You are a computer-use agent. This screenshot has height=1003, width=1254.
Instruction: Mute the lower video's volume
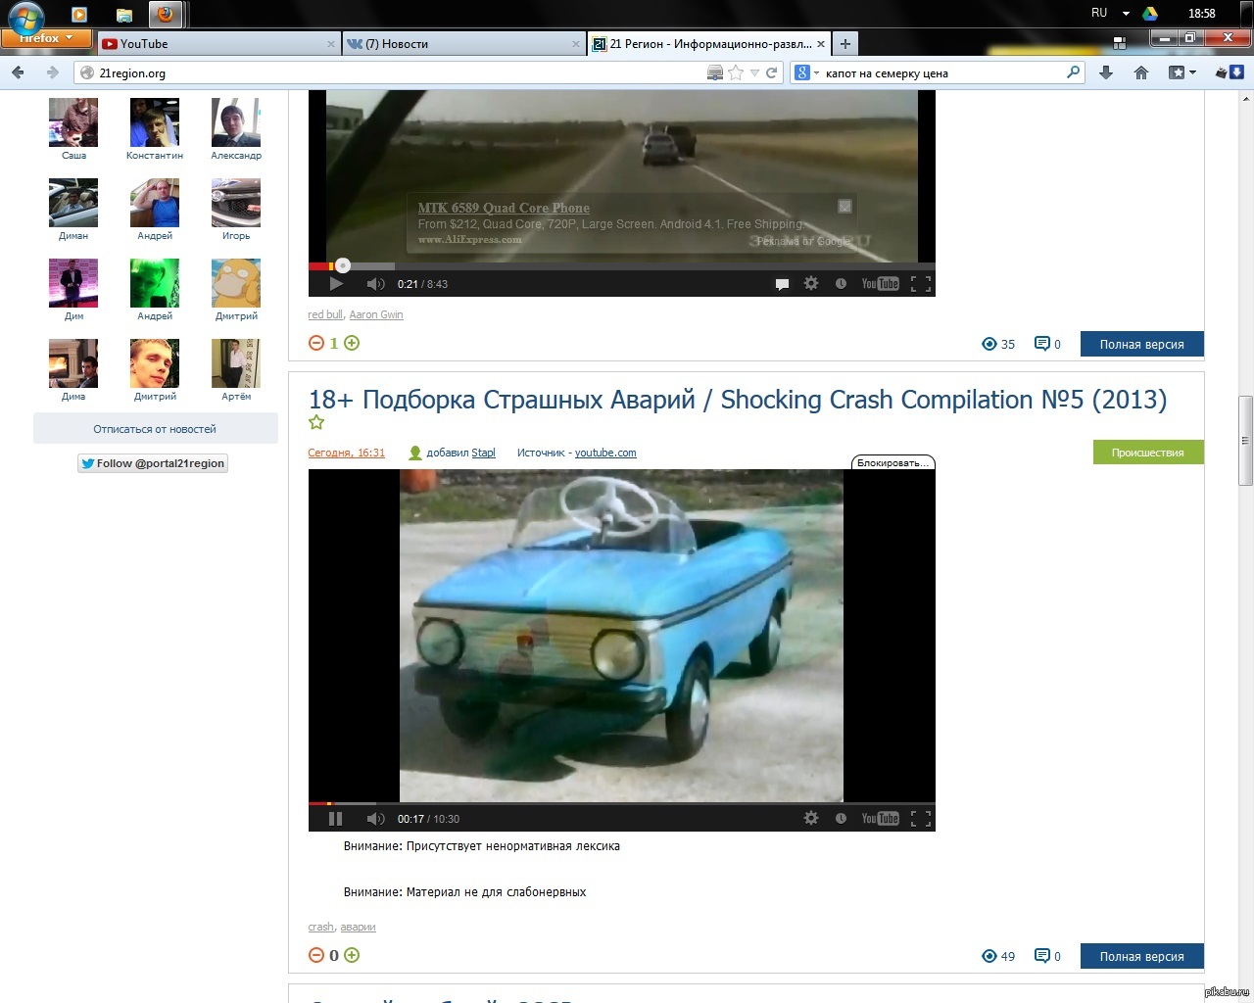click(375, 819)
